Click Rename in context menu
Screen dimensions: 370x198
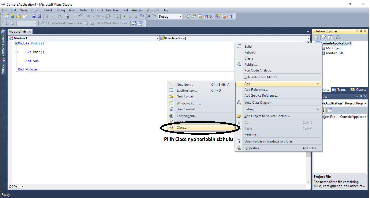point(278,134)
